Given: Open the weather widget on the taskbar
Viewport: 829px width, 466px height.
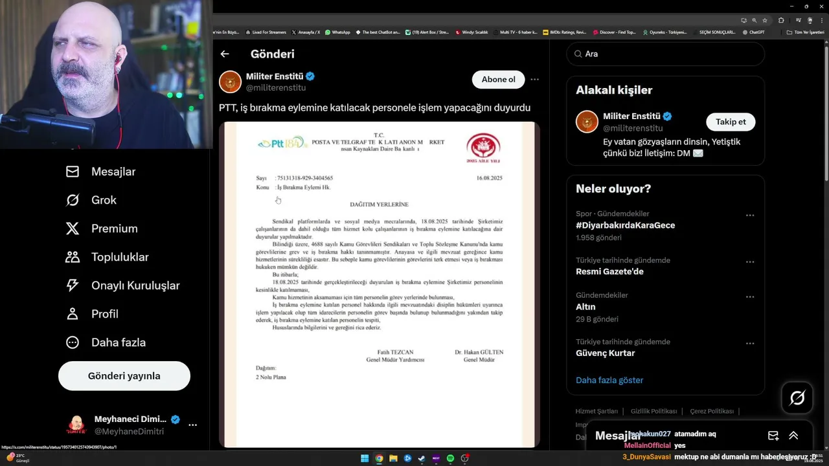Looking at the screenshot, I should coord(17,458).
